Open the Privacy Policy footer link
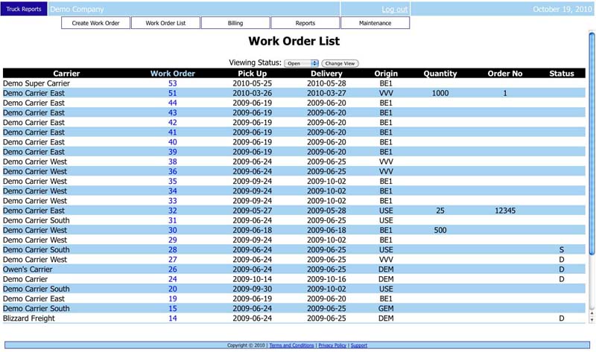Screen dimensions: 596x352 coord(332,345)
